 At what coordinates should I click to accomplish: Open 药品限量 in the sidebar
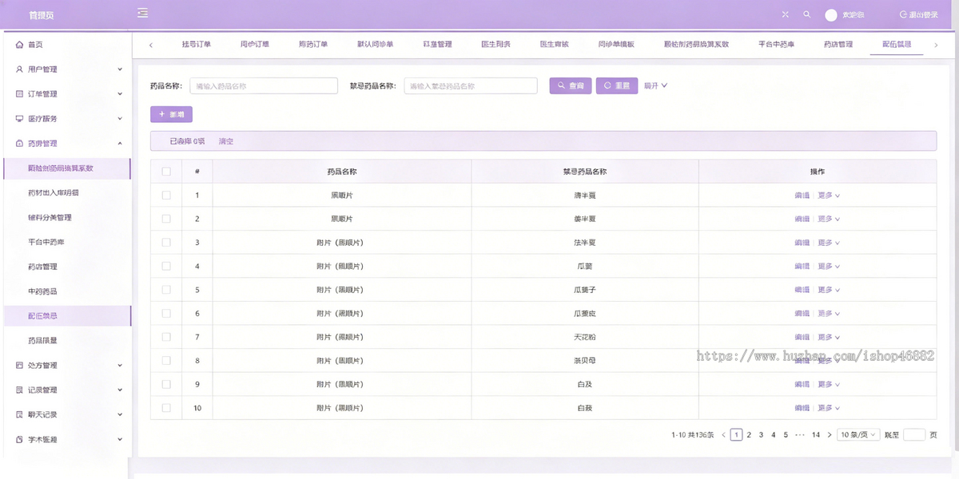(x=42, y=341)
